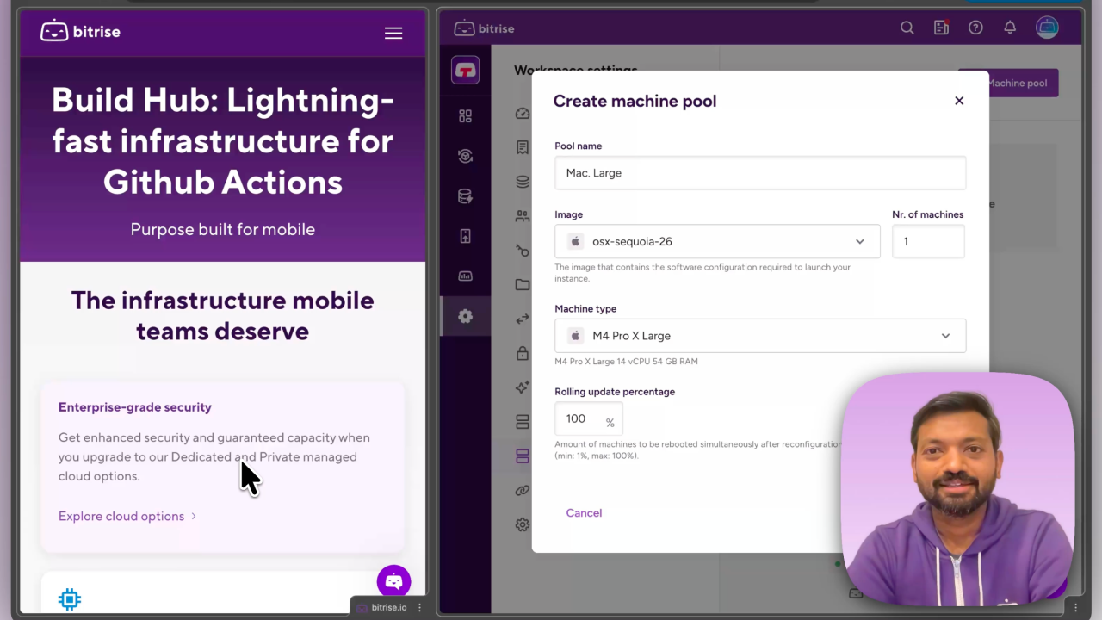Screen dimensions: 1102x620
Task: Click into the Pool name field
Action: coord(760,173)
